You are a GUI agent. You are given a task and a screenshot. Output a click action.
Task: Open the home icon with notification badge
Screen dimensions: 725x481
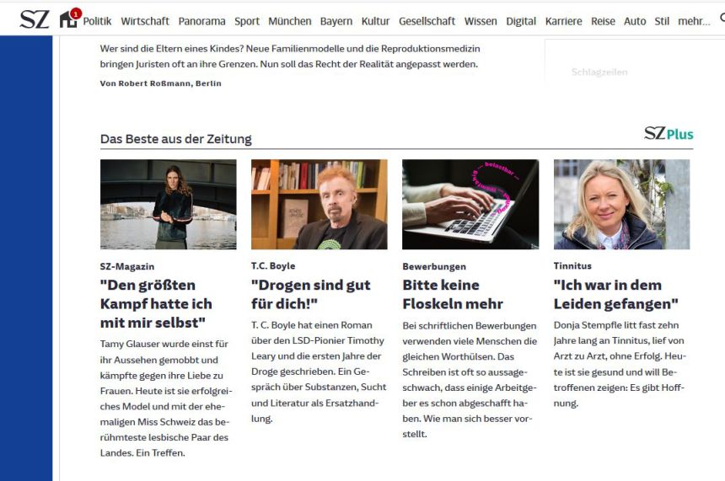70,19
